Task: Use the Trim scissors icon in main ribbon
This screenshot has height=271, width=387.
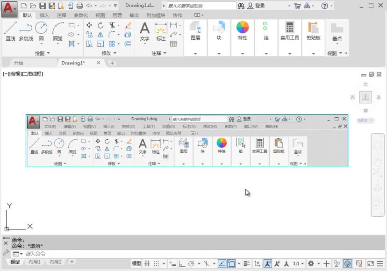Action: click(x=112, y=25)
